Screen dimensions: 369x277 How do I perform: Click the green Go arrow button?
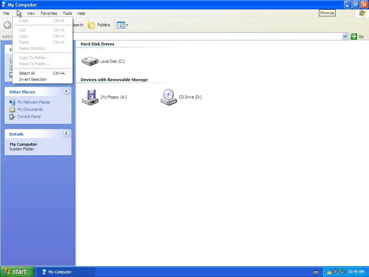354,36
